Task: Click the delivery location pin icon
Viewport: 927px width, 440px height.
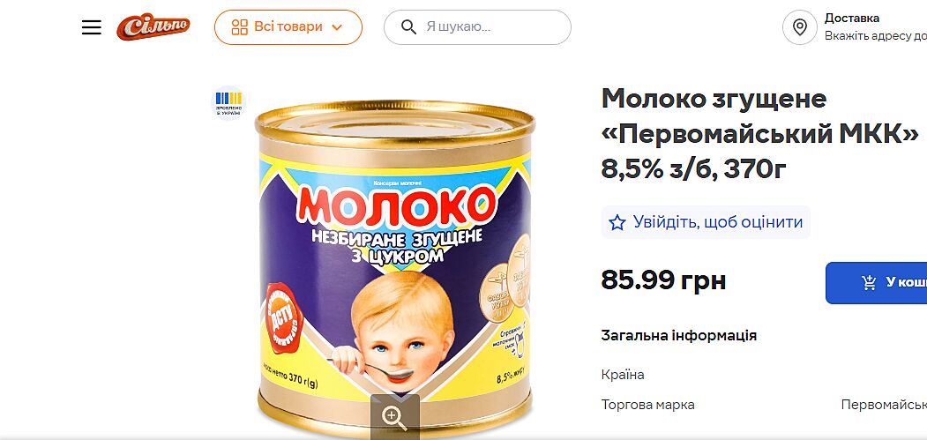Action: 800,27
